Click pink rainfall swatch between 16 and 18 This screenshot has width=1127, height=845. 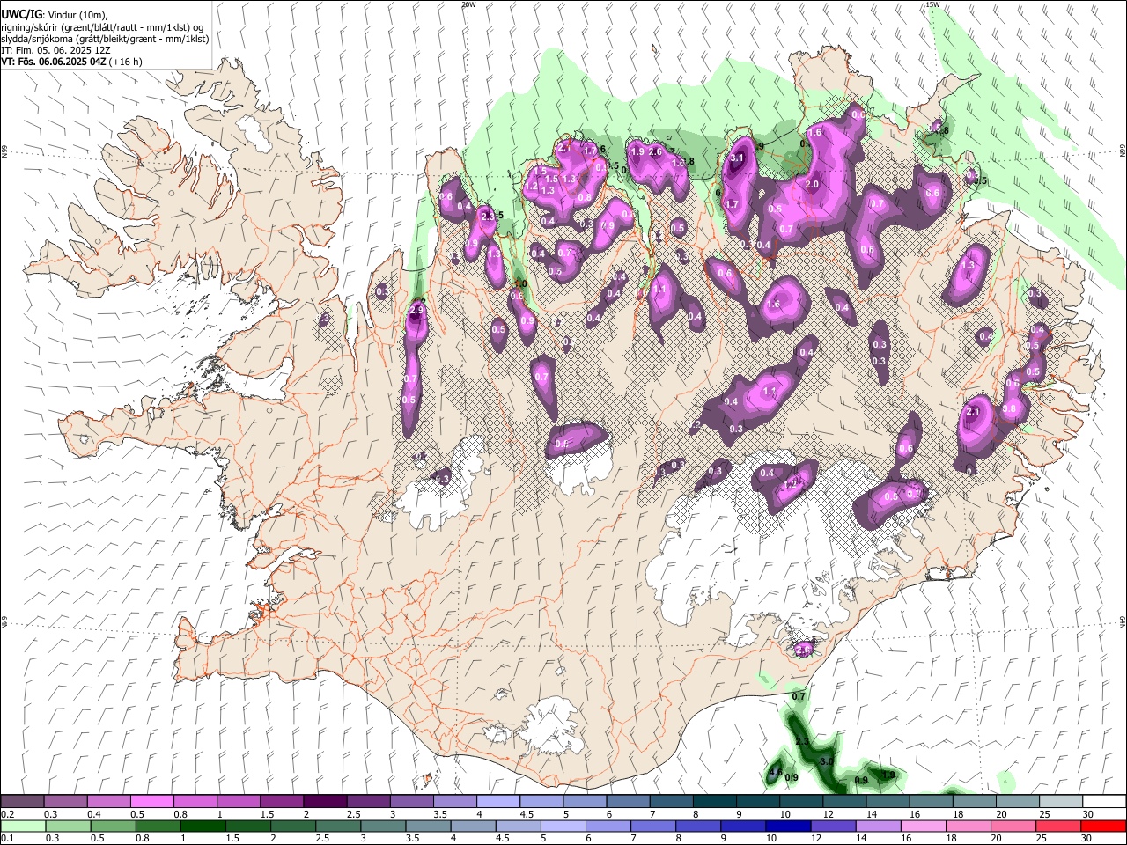[x=923, y=827]
